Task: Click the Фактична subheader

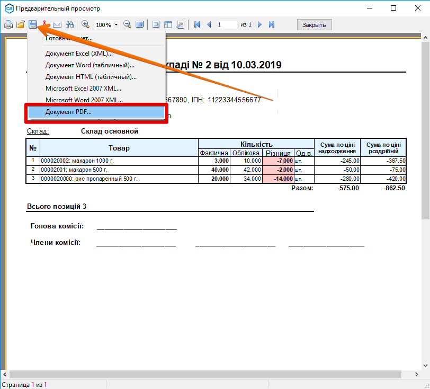Action: tap(214, 153)
